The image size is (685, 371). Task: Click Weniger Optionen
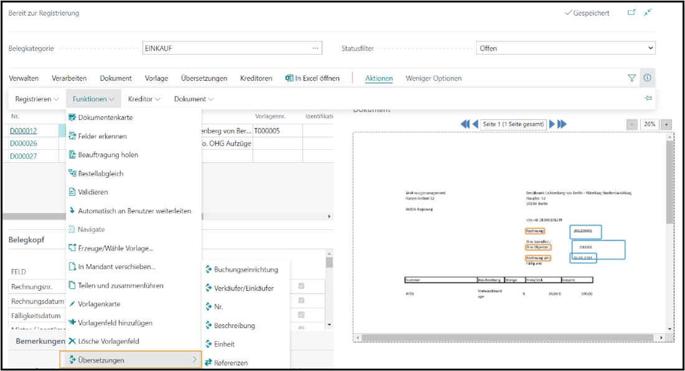[x=433, y=78]
